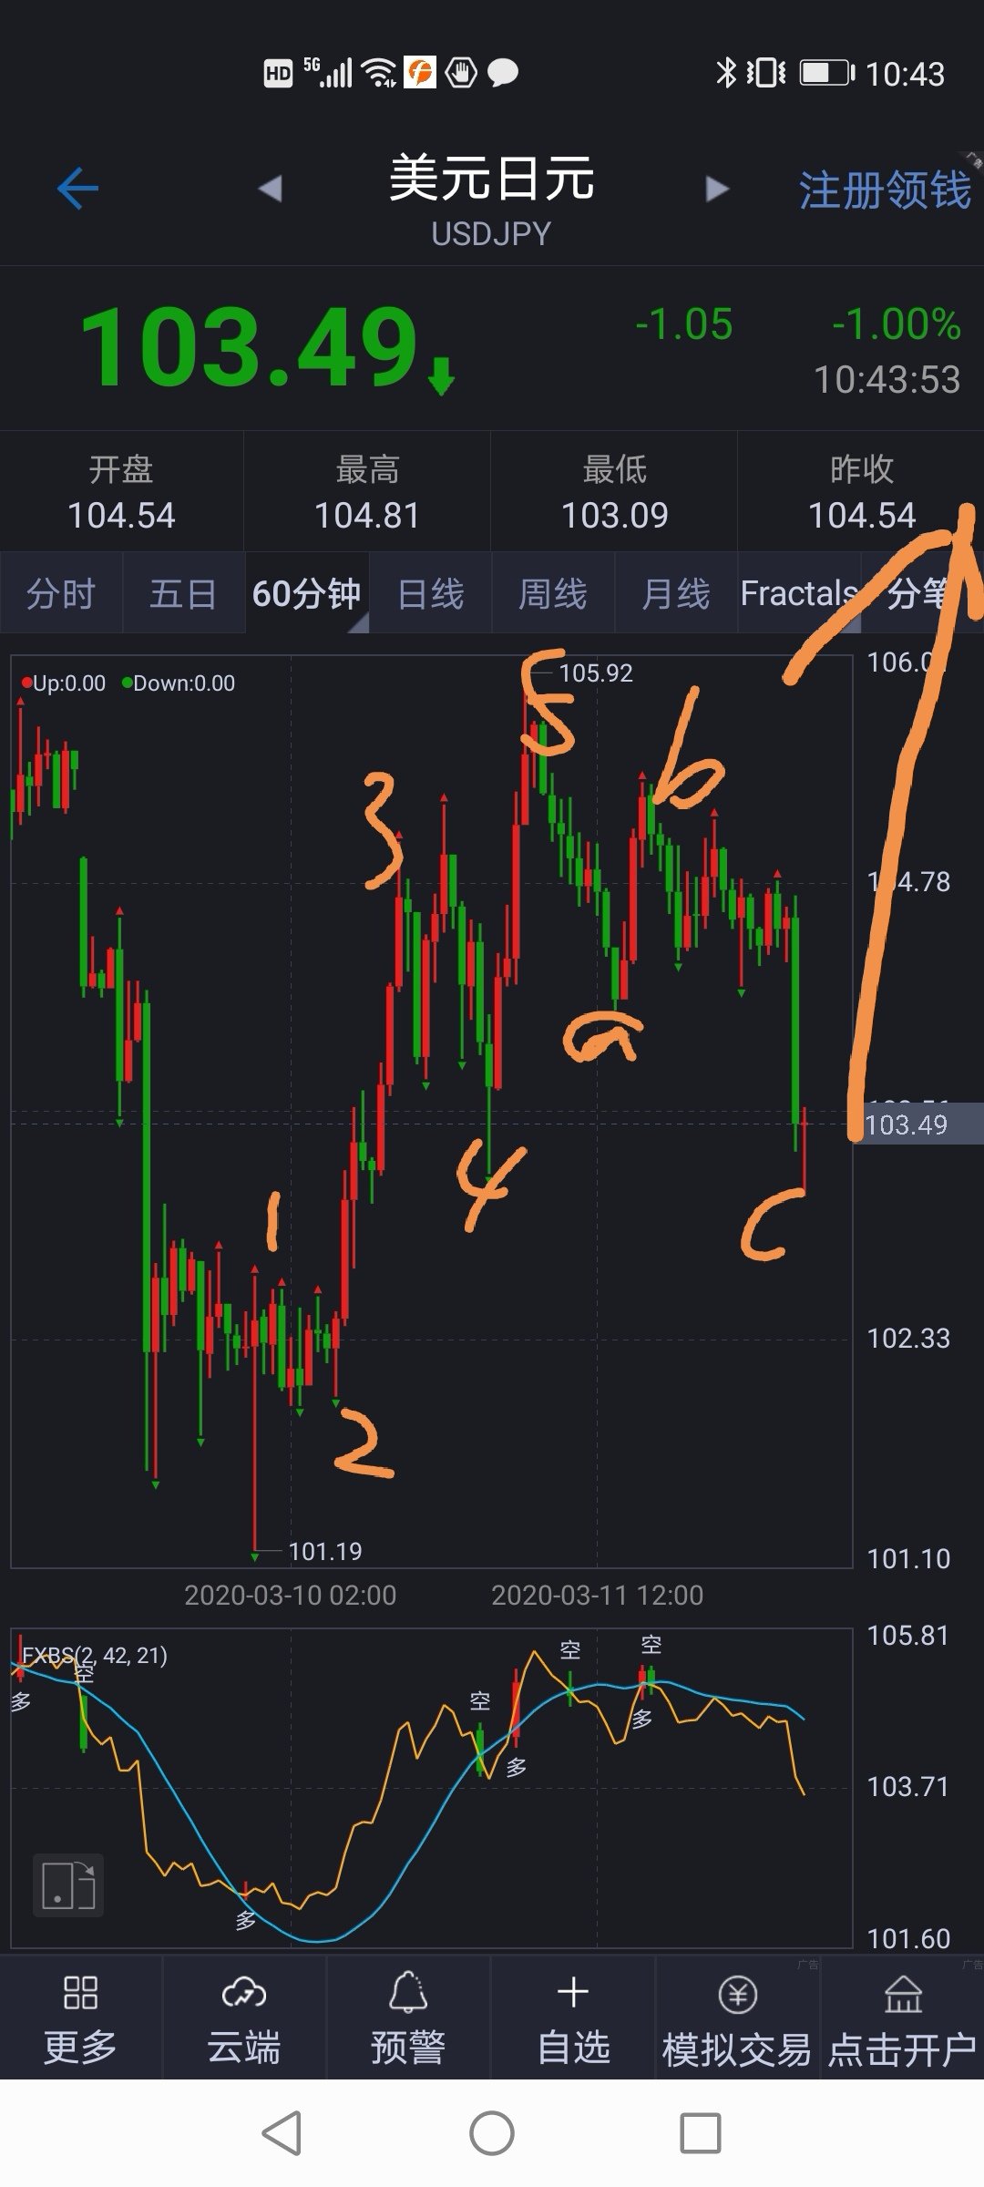Add pair via 自选 plus icon

coord(573,1992)
